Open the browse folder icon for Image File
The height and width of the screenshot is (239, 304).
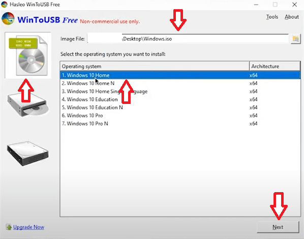296,39
